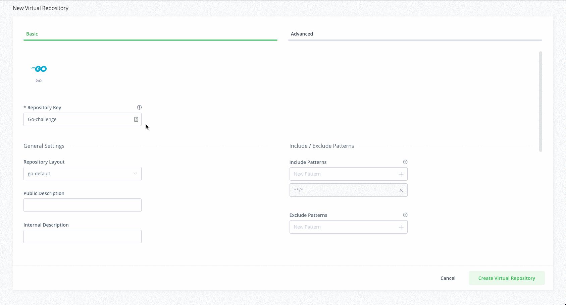Open the Repository Key help tooltip
Image resolution: width=566 pixels, height=305 pixels.
[139, 107]
